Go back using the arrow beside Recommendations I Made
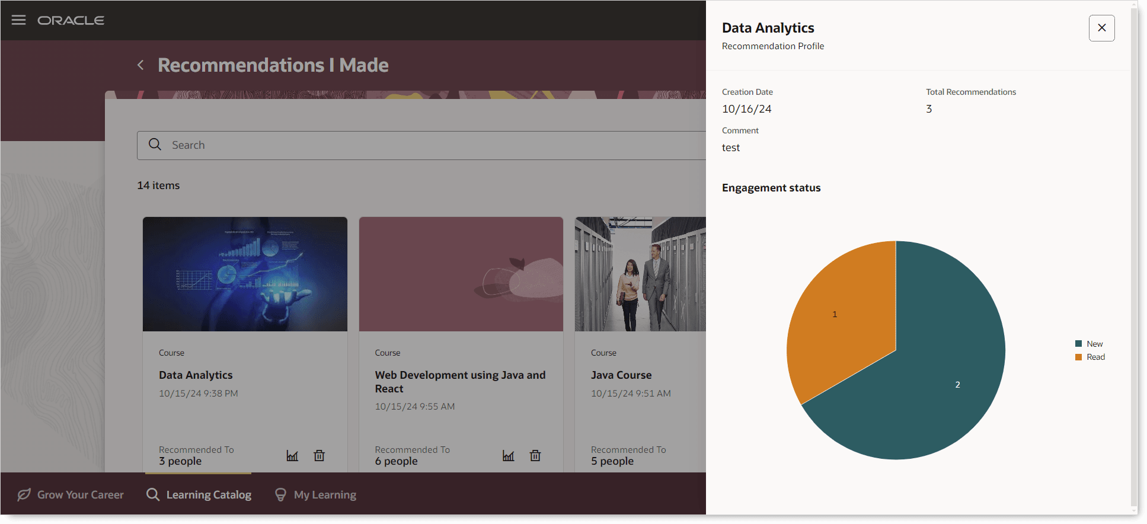 click(x=140, y=65)
